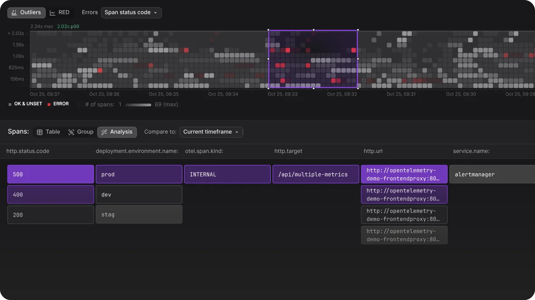535x300 pixels.
Task: Select the 200 status code value
Action: (51, 215)
